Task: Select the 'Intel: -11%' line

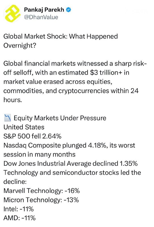Action: click(x=18, y=209)
